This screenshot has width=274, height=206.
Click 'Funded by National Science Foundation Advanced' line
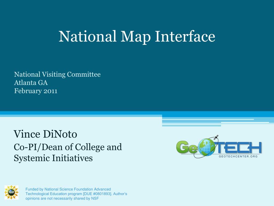coord(68,189)
